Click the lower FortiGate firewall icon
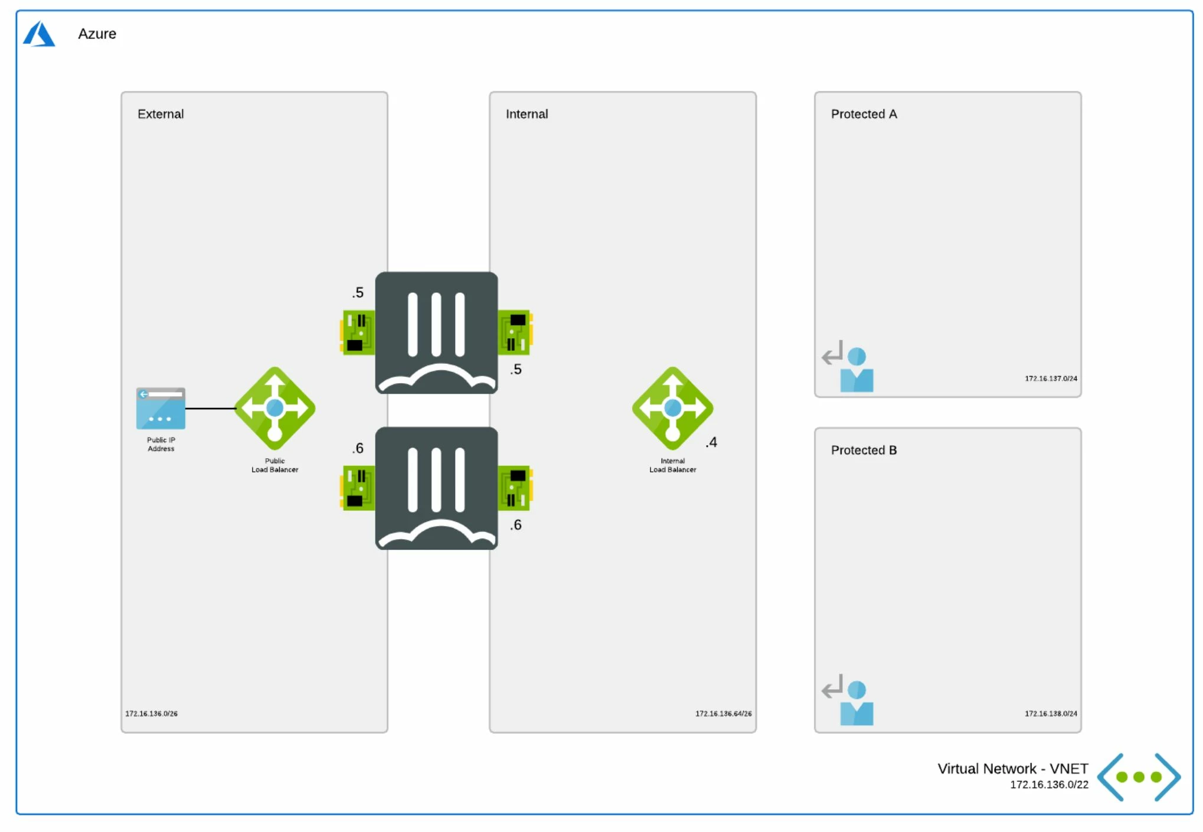Screen dimensions: 1203x832 [436, 488]
